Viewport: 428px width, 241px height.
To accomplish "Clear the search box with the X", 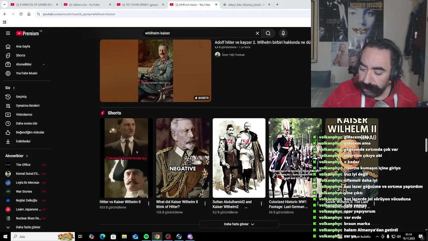I will (x=257, y=33).
